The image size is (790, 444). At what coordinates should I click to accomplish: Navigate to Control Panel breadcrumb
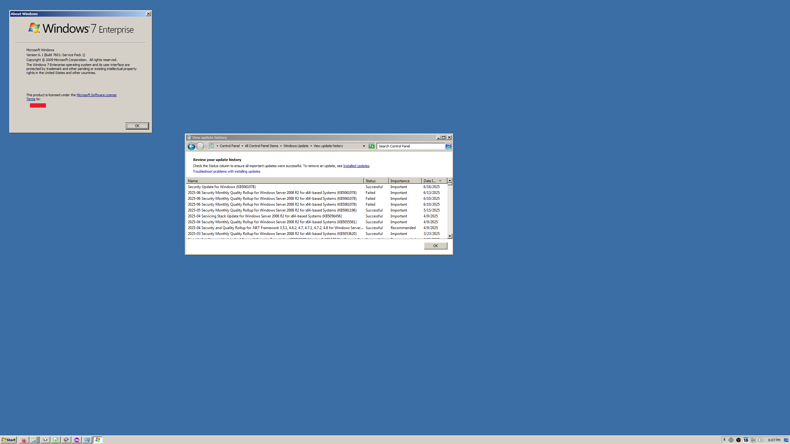[230, 146]
